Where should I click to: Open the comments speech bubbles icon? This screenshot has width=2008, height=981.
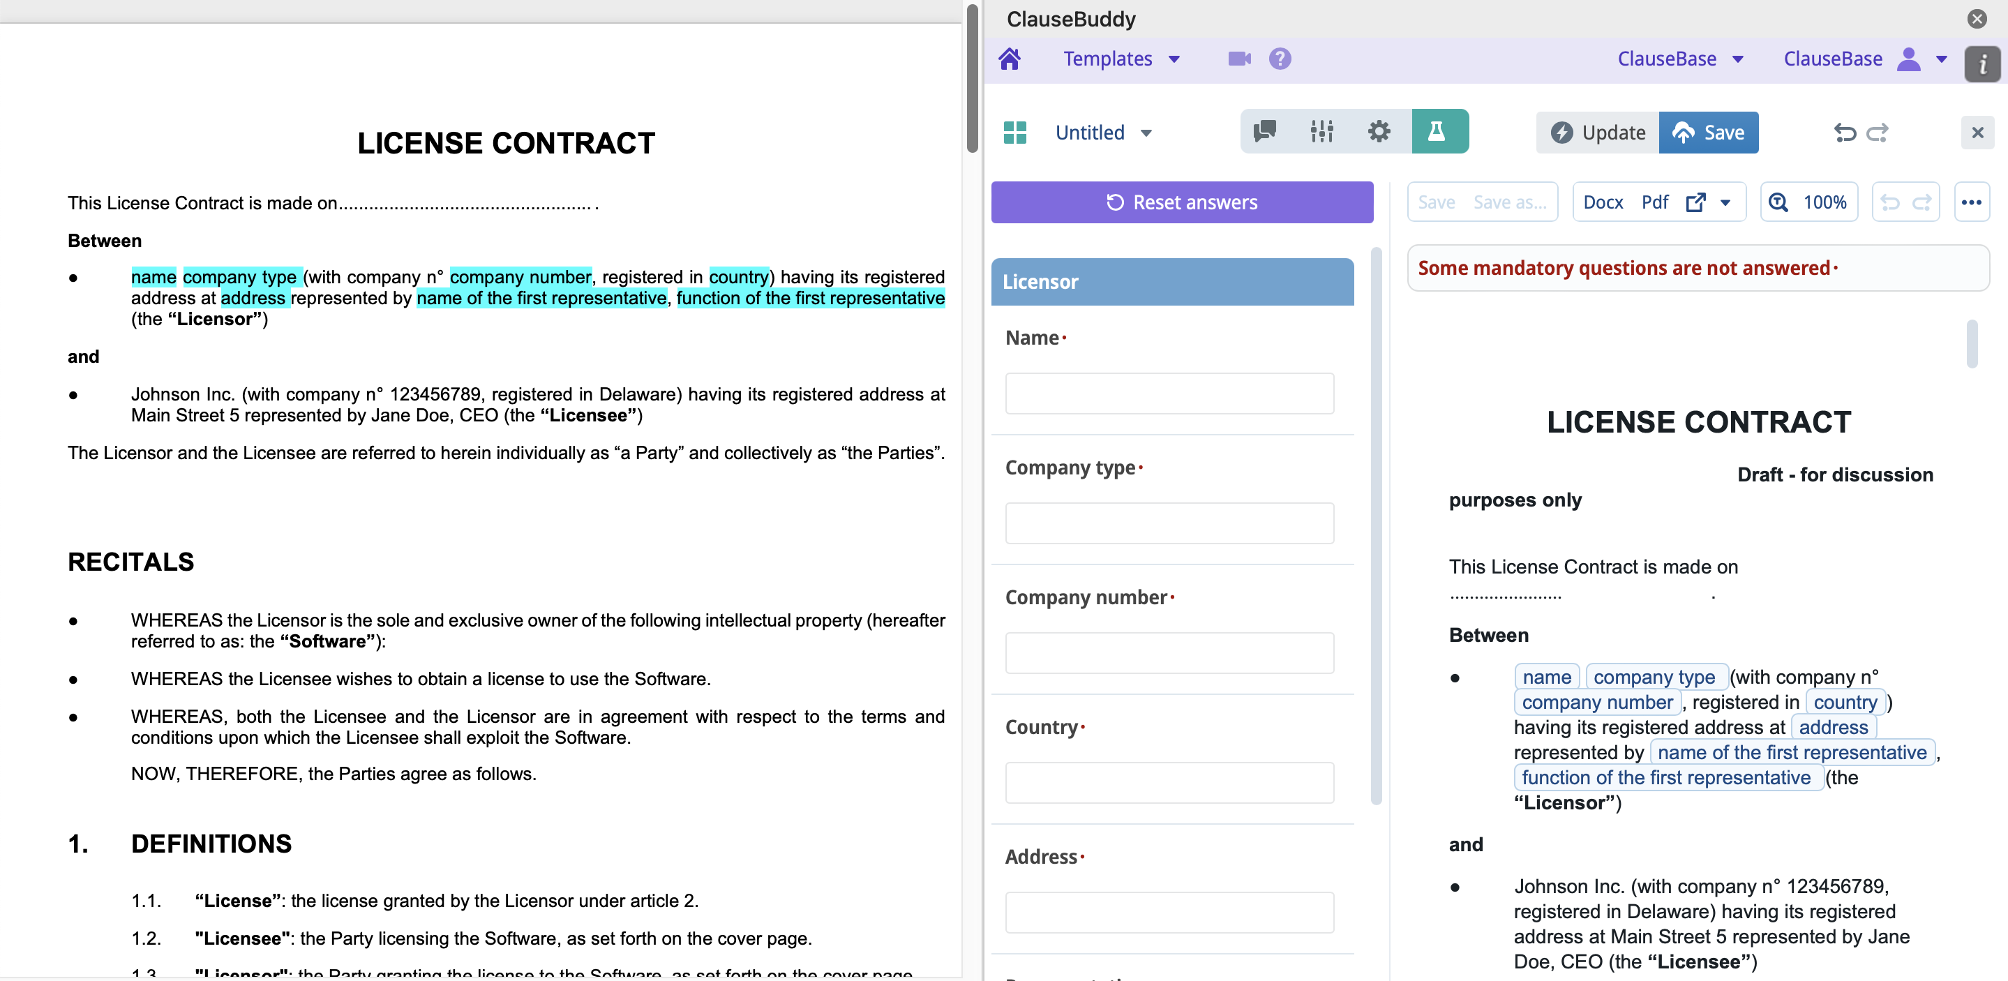(1264, 131)
